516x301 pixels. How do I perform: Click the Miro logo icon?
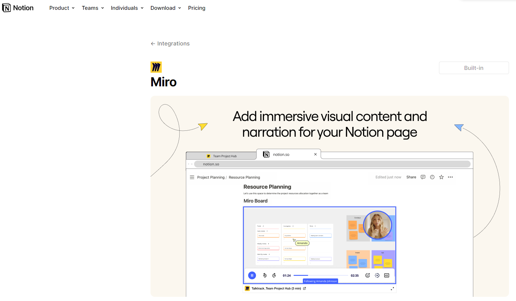pos(156,67)
